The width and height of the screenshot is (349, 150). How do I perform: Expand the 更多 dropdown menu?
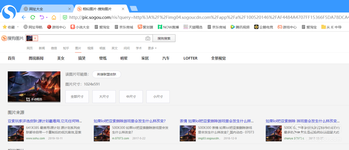point(152,48)
